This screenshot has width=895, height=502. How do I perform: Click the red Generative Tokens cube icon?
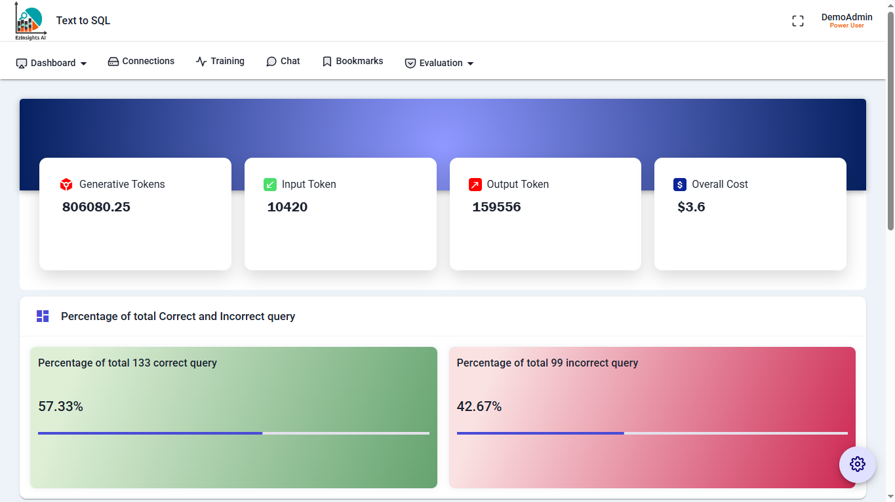click(66, 185)
